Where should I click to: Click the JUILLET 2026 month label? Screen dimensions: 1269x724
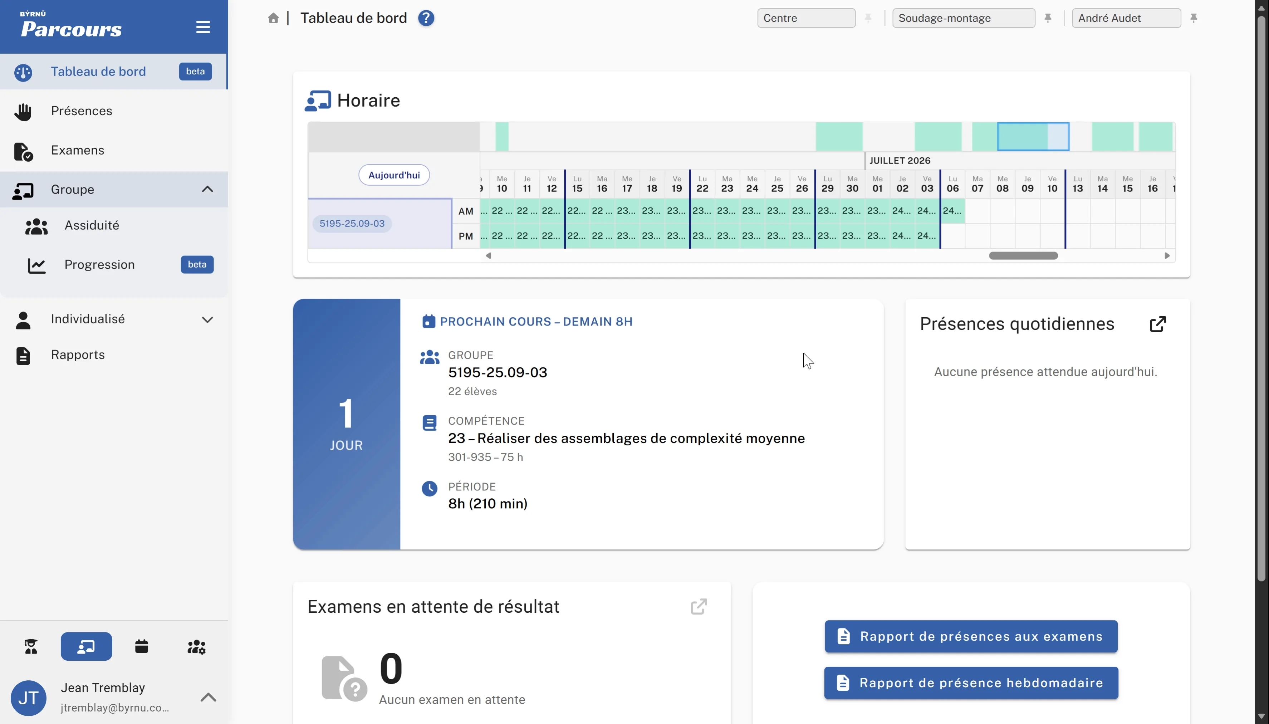900,161
